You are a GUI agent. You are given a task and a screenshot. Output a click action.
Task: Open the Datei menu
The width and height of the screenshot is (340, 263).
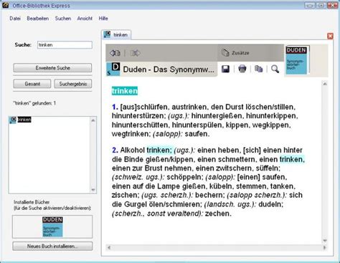(15, 19)
